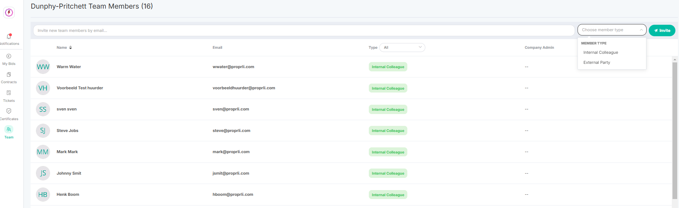The width and height of the screenshot is (679, 208).
Task: Click the vertical scrollbar of the member list
Action: pyautogui.click(x=675, y=131)
